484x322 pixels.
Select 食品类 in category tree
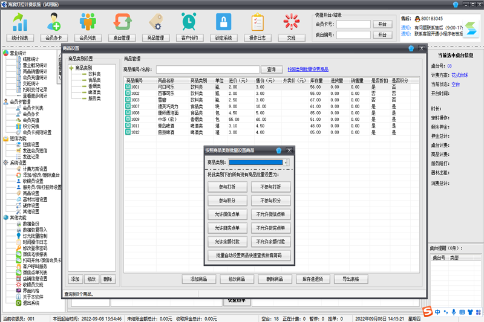click(94, 80)
